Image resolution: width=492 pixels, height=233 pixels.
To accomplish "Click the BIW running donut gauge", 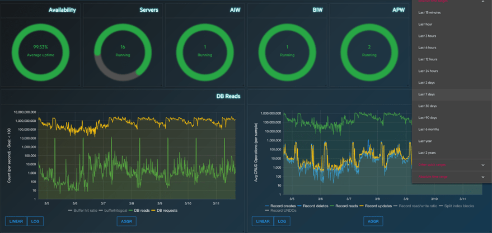I will (287, 51).
